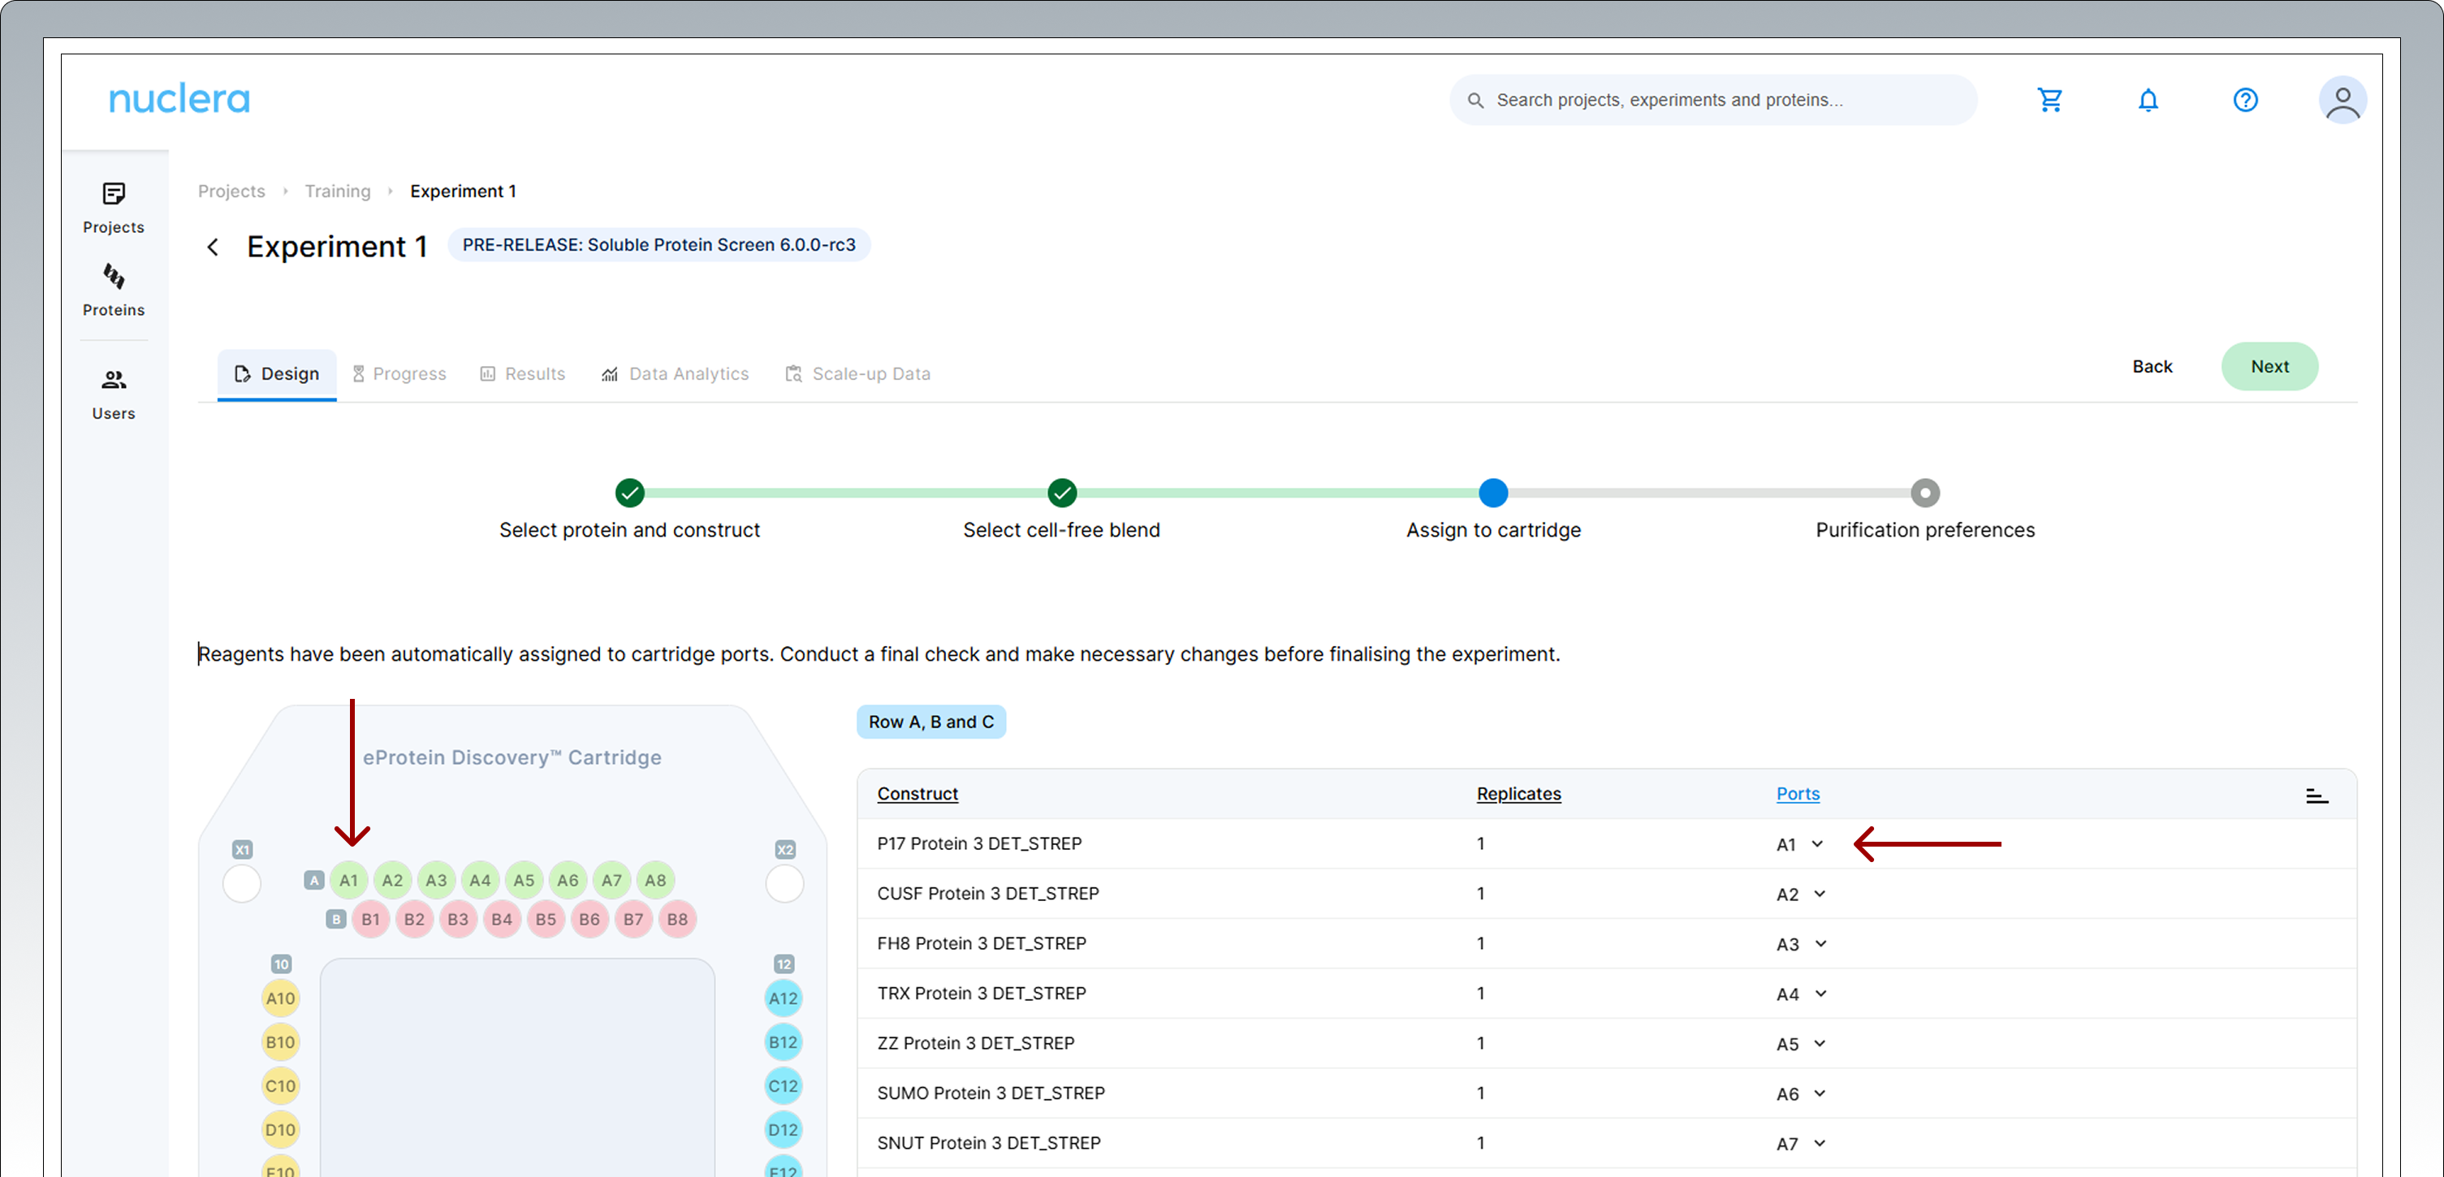Select cartridge port D10
Image resolution: width=2444 pixels, height=1177 pixels.
tap(280, 1130)
